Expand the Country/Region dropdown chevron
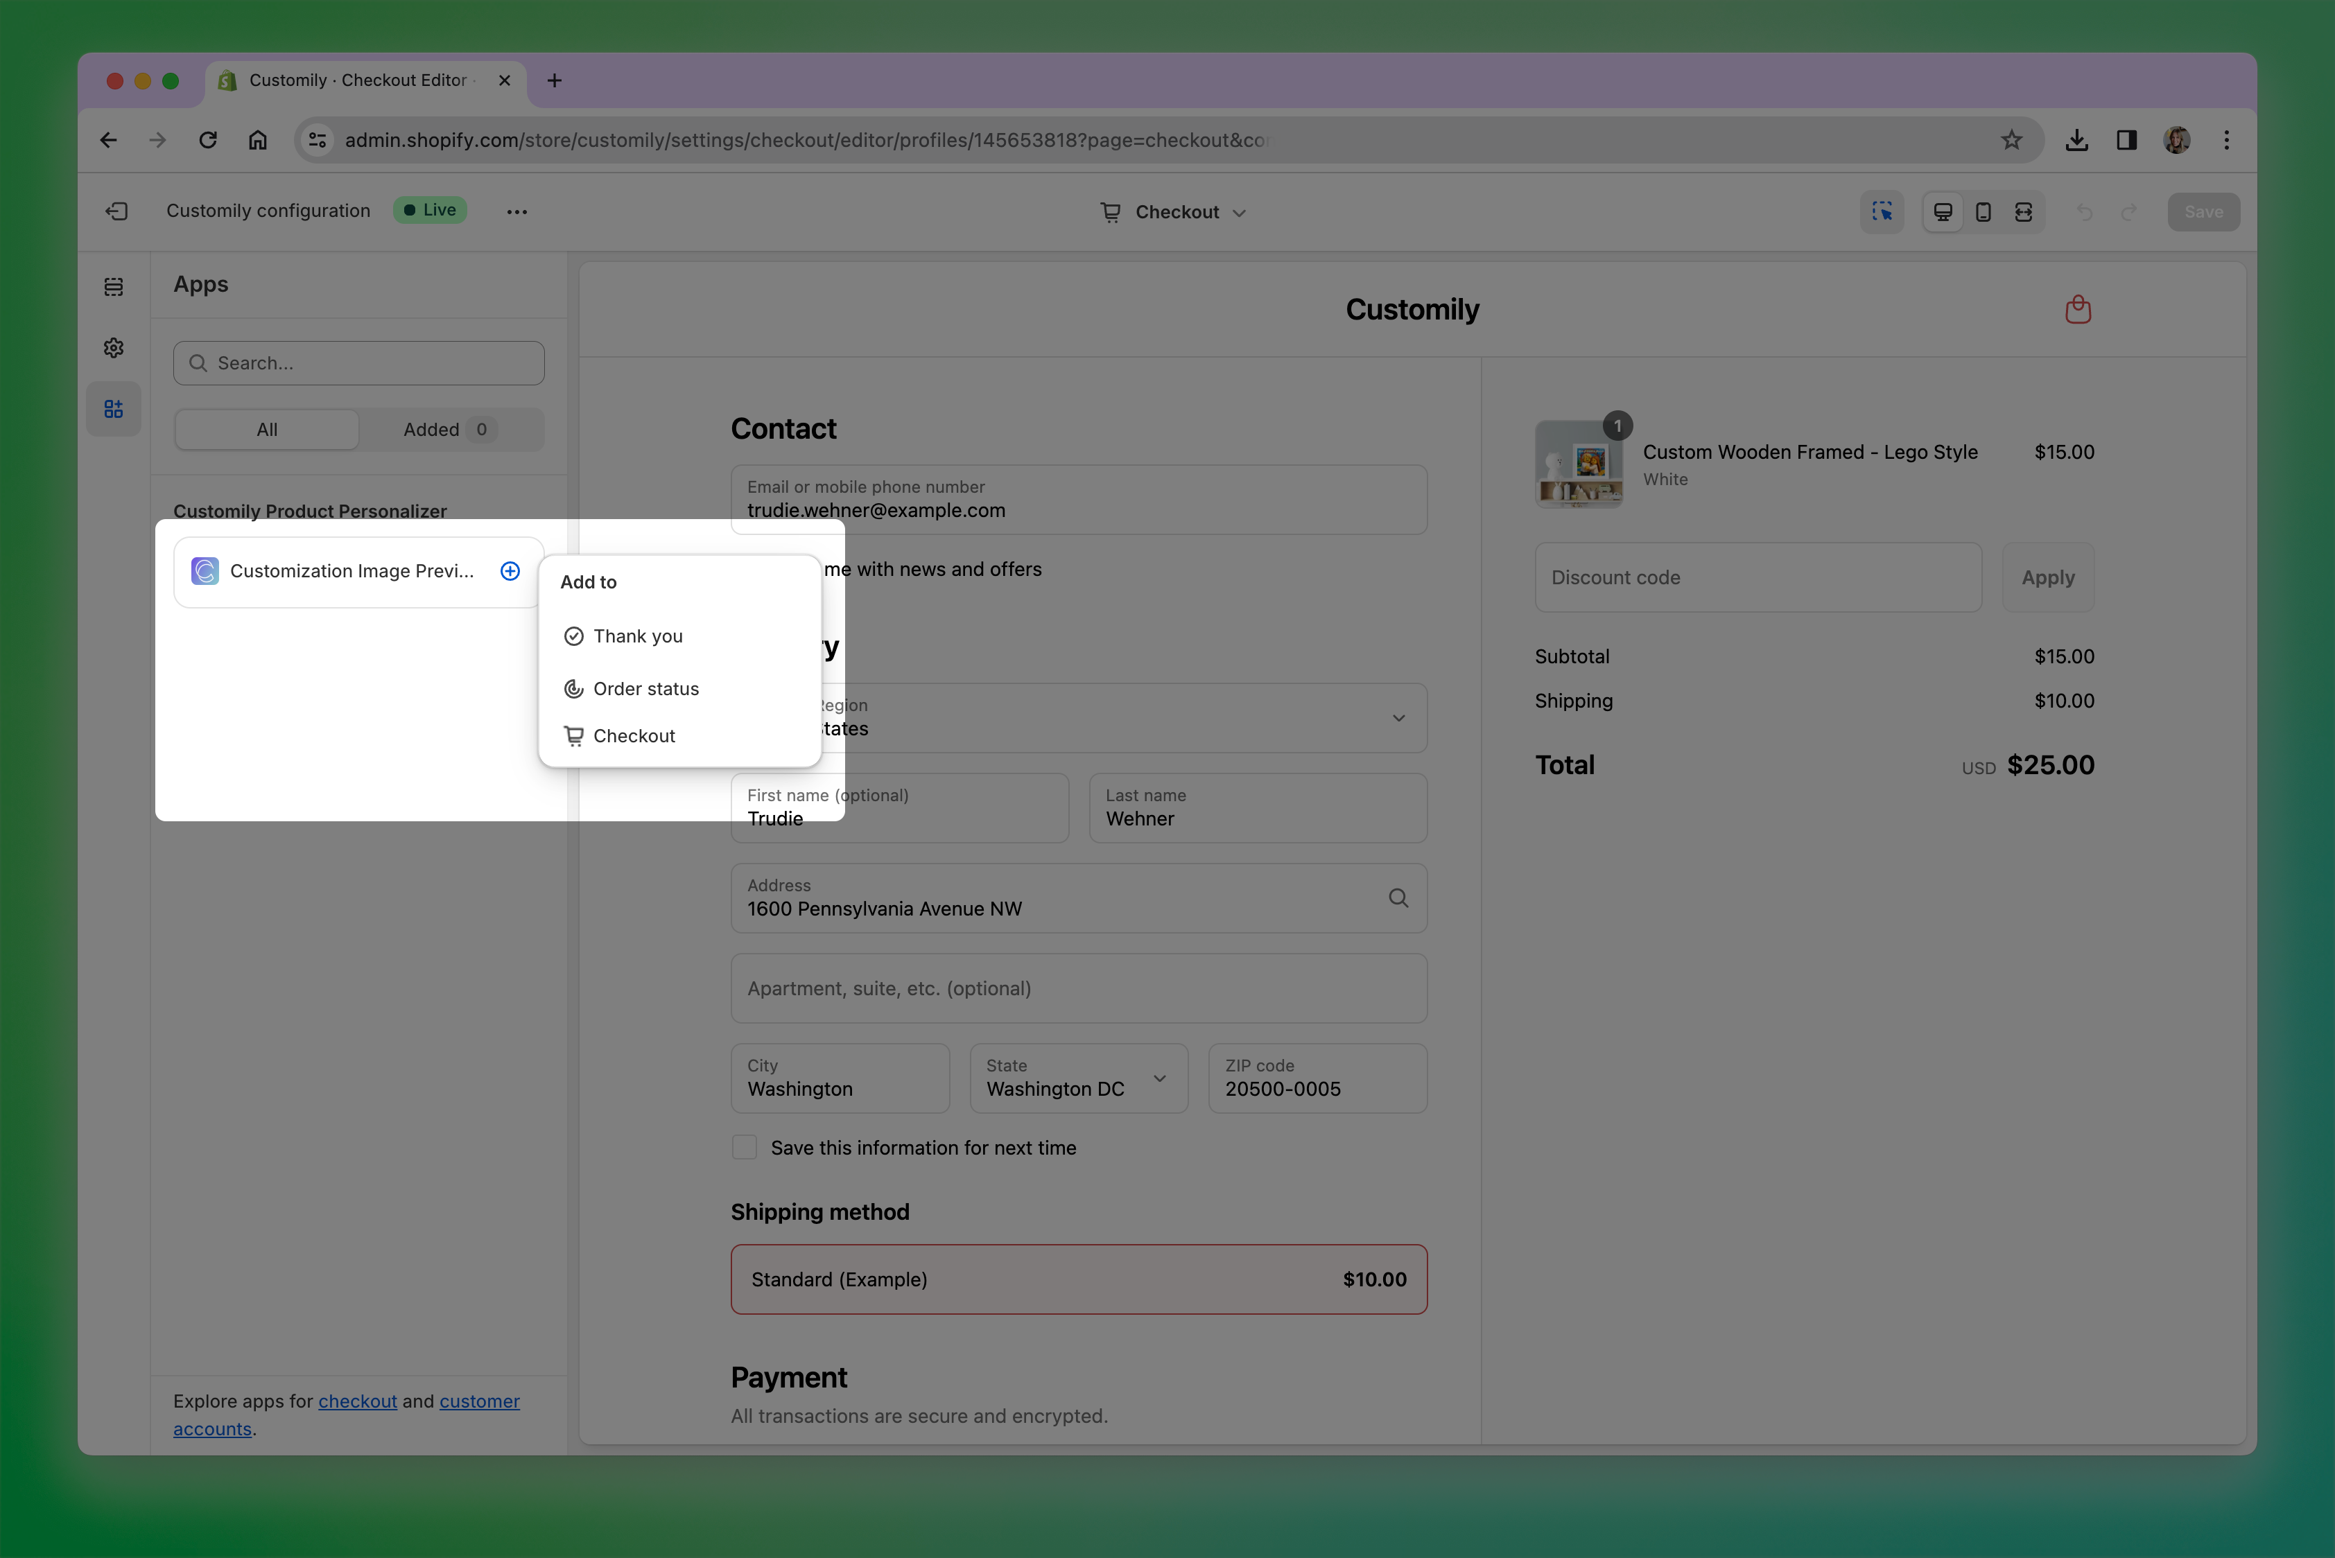 [x=1398, y=719]
